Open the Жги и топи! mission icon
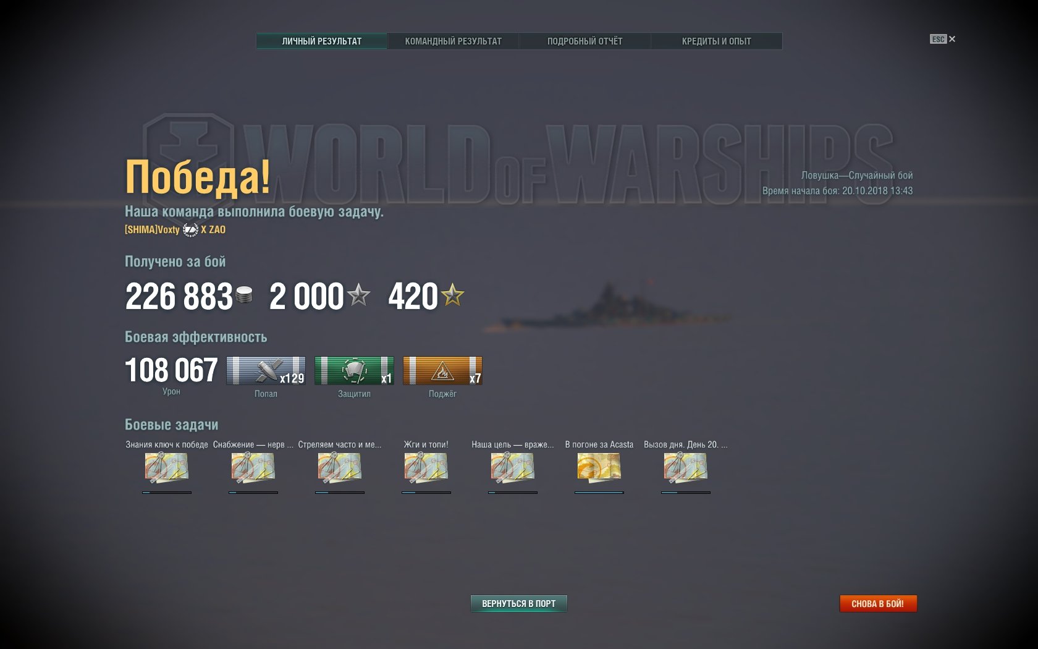Viewport: 1038px width, 649px height. coord(426,467)
